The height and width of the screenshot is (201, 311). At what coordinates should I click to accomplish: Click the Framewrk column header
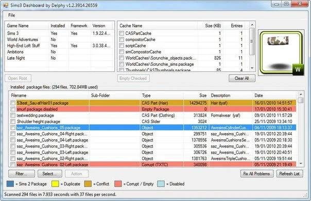click(x=79, y=26)
